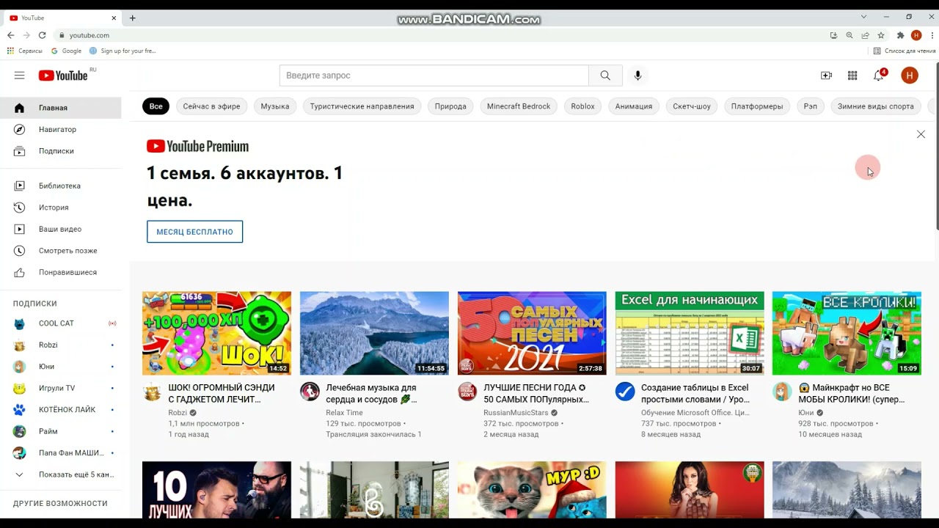Open Relax Time channel link
Image resolution: width=939 pixels, height=528 pixels.
[x=344, y=413]
